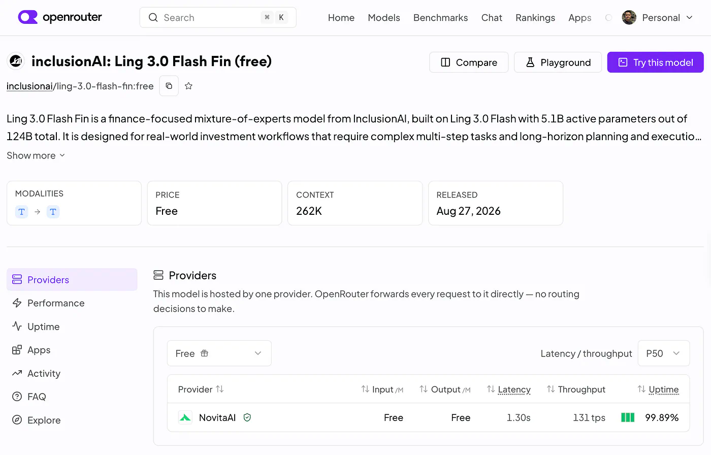Click the OpenRouter logo icon
This screenshot has height=455, width=711.
(x=27, y=17)
